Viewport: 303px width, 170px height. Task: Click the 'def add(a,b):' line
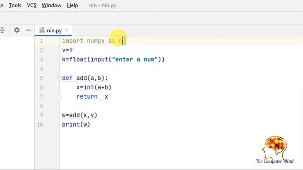85,78
